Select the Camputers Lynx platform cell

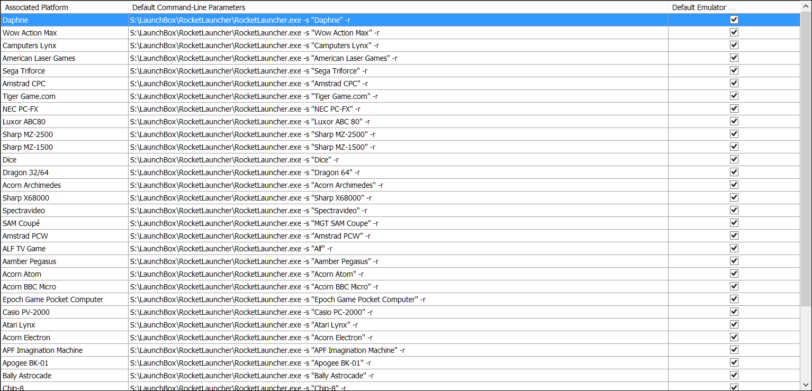(64, 46)
